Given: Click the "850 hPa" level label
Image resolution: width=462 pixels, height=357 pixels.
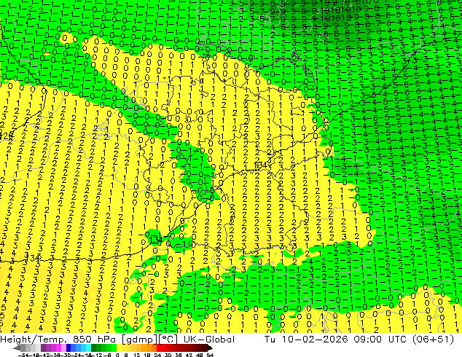Looking at the screenshot, I should (x=95, y=340).
